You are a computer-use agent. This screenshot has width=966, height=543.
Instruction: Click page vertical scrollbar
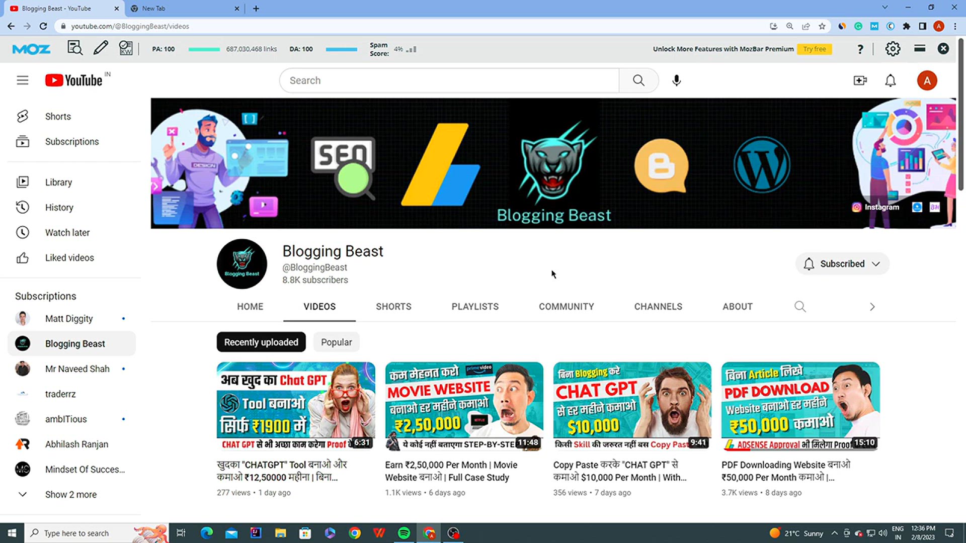click(x=960, y=116)
